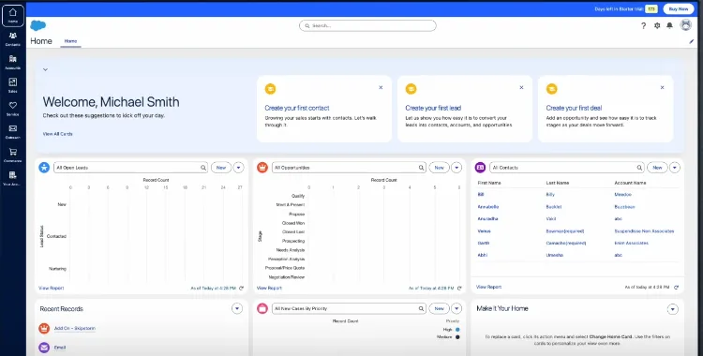Refresh the All Open Leads report
703x356 pixels.
click(x=241, y=289)
